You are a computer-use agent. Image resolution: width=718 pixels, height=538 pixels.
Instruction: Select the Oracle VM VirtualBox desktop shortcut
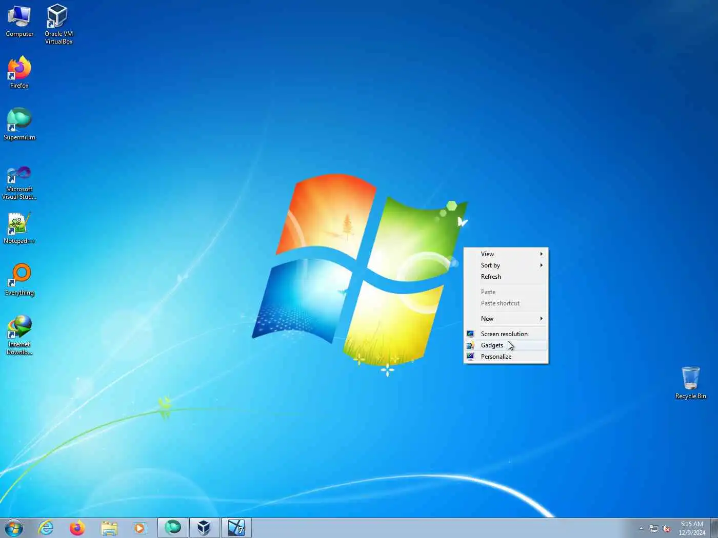click(x=58, y=24)
